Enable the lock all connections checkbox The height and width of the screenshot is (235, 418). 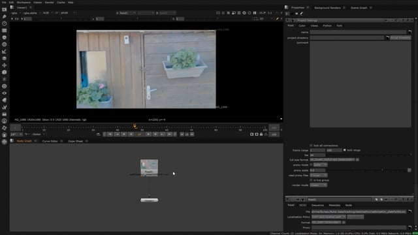(311, 146)
